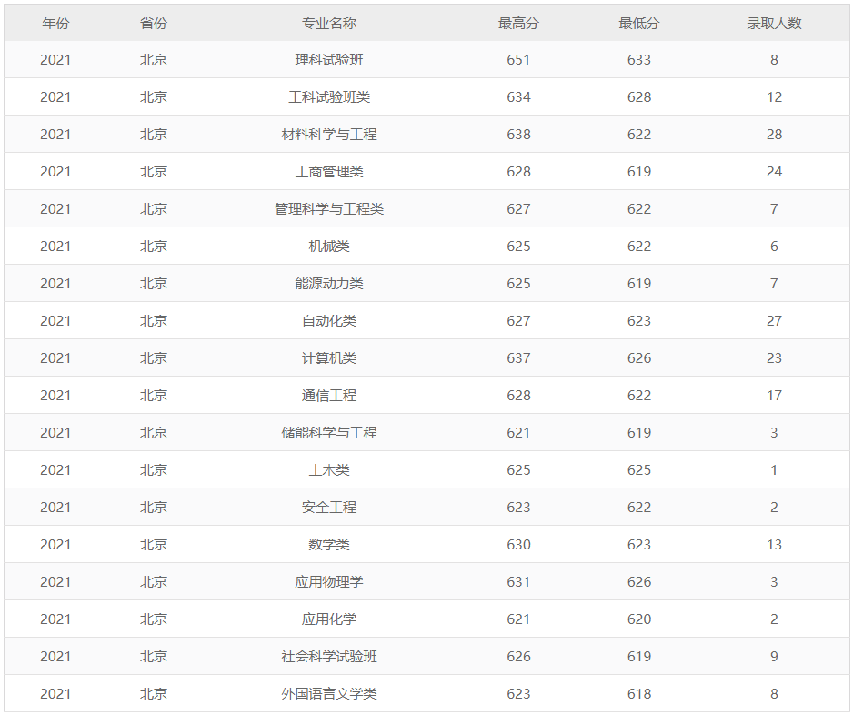
Task: Select the 计算机类 major cell
Action: tap(329, 358)
